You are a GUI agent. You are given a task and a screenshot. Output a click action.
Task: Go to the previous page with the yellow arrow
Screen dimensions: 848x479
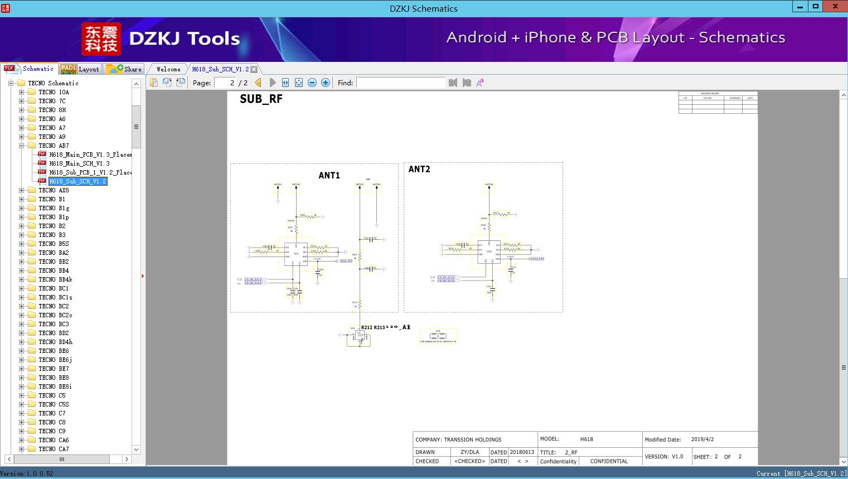(x=258, y=83)
